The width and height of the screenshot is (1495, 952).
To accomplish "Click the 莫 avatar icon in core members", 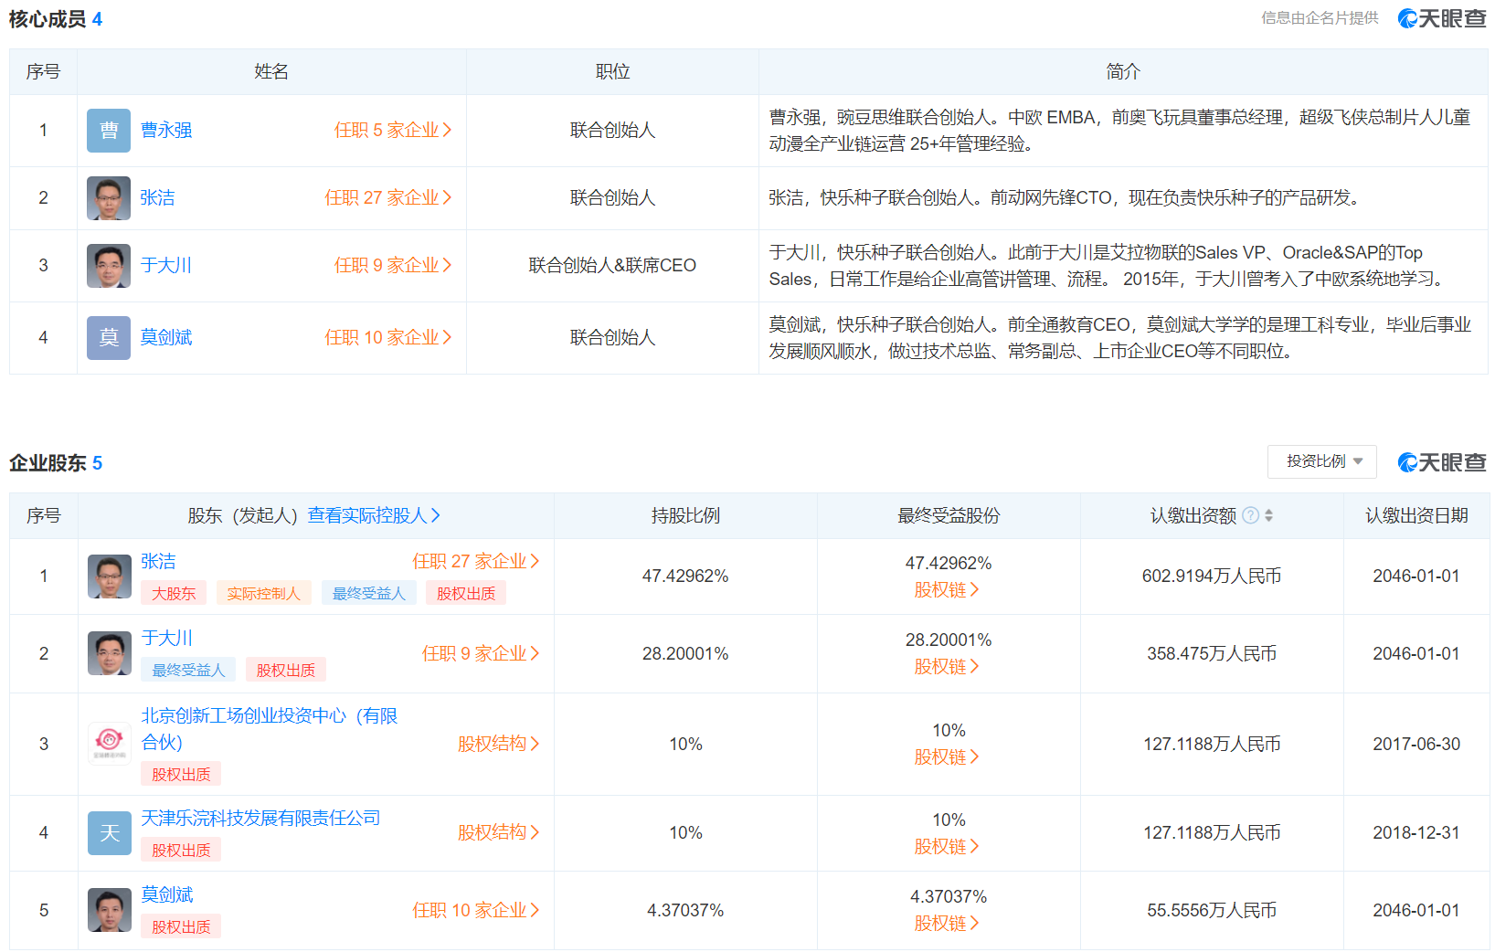I will pos(109,338).
